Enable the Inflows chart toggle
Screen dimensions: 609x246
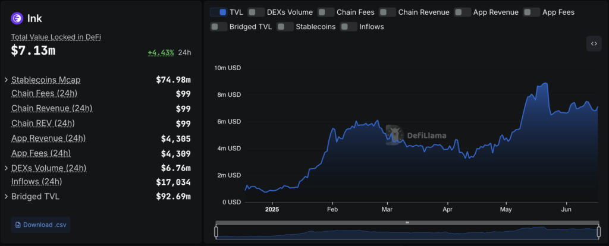pos(349,27)
